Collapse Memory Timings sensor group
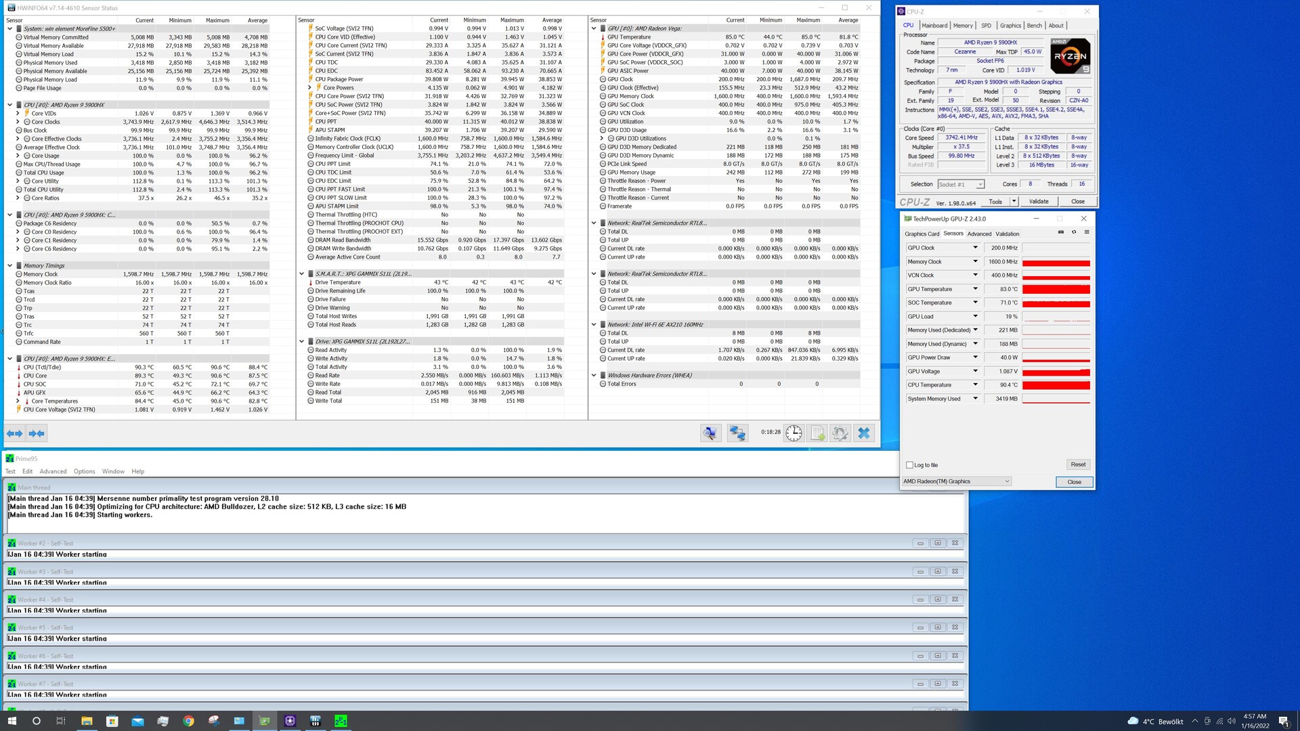The image size is (1300, 731). point(9,266)
